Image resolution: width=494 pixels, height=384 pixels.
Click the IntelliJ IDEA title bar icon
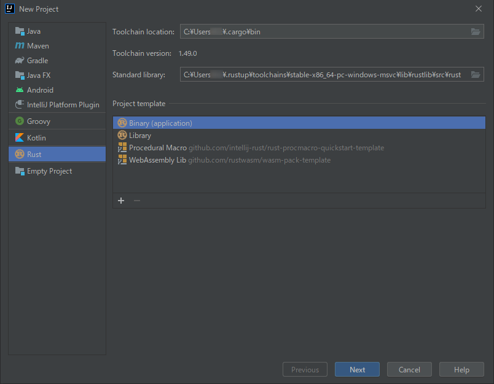point(10,9)
